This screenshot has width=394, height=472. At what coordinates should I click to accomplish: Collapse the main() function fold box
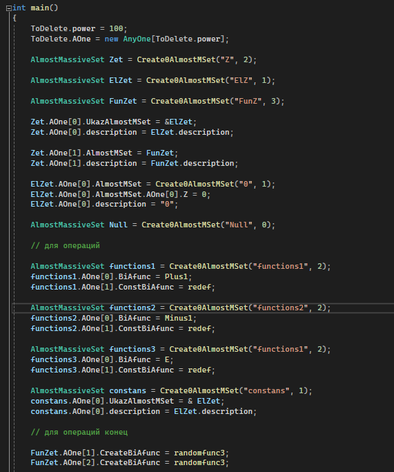[9, 8]
